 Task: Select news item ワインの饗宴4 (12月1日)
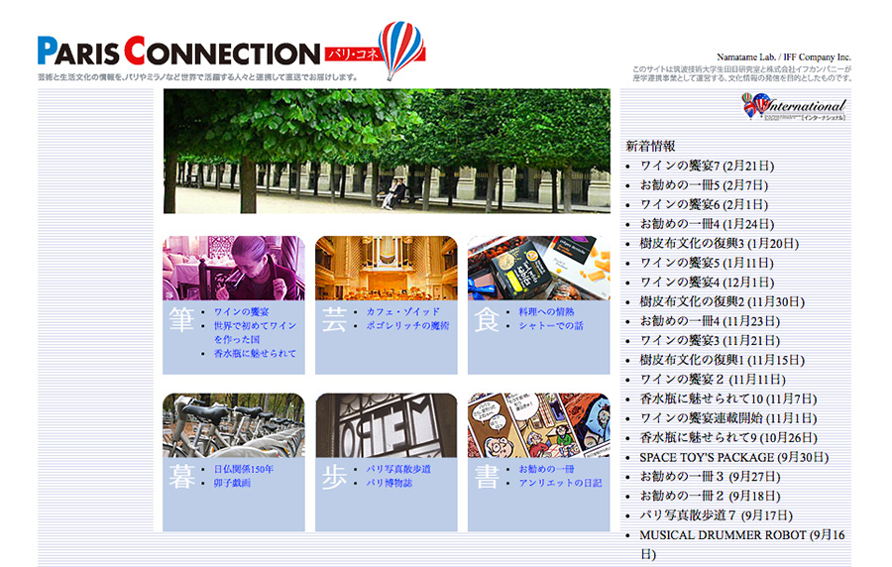tap(707, 283)
